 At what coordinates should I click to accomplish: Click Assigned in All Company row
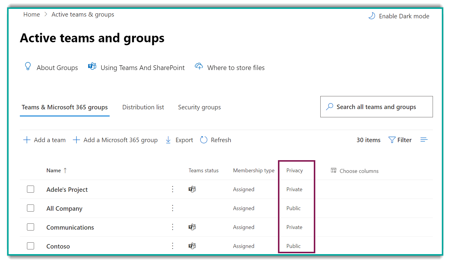point(244,208)
